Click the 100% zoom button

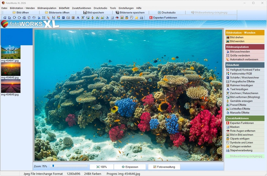coord(101,167)
